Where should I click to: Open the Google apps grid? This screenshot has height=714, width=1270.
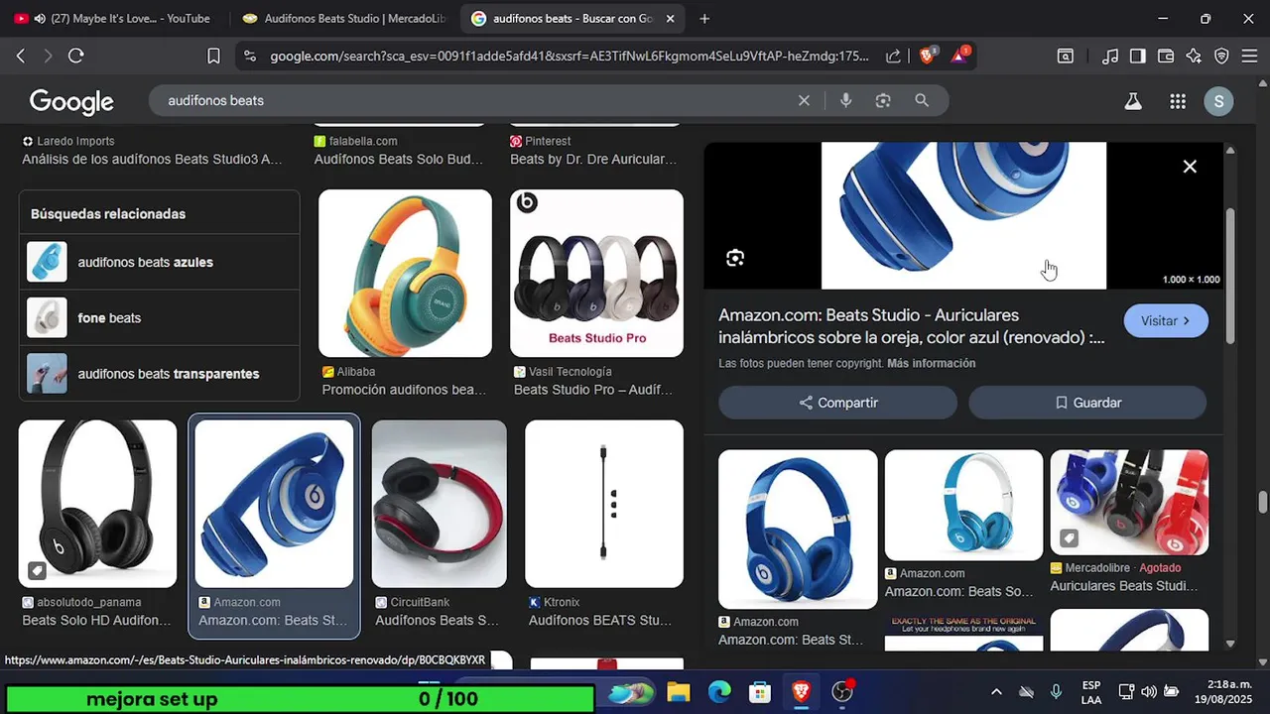click(x=1178, y=101)
